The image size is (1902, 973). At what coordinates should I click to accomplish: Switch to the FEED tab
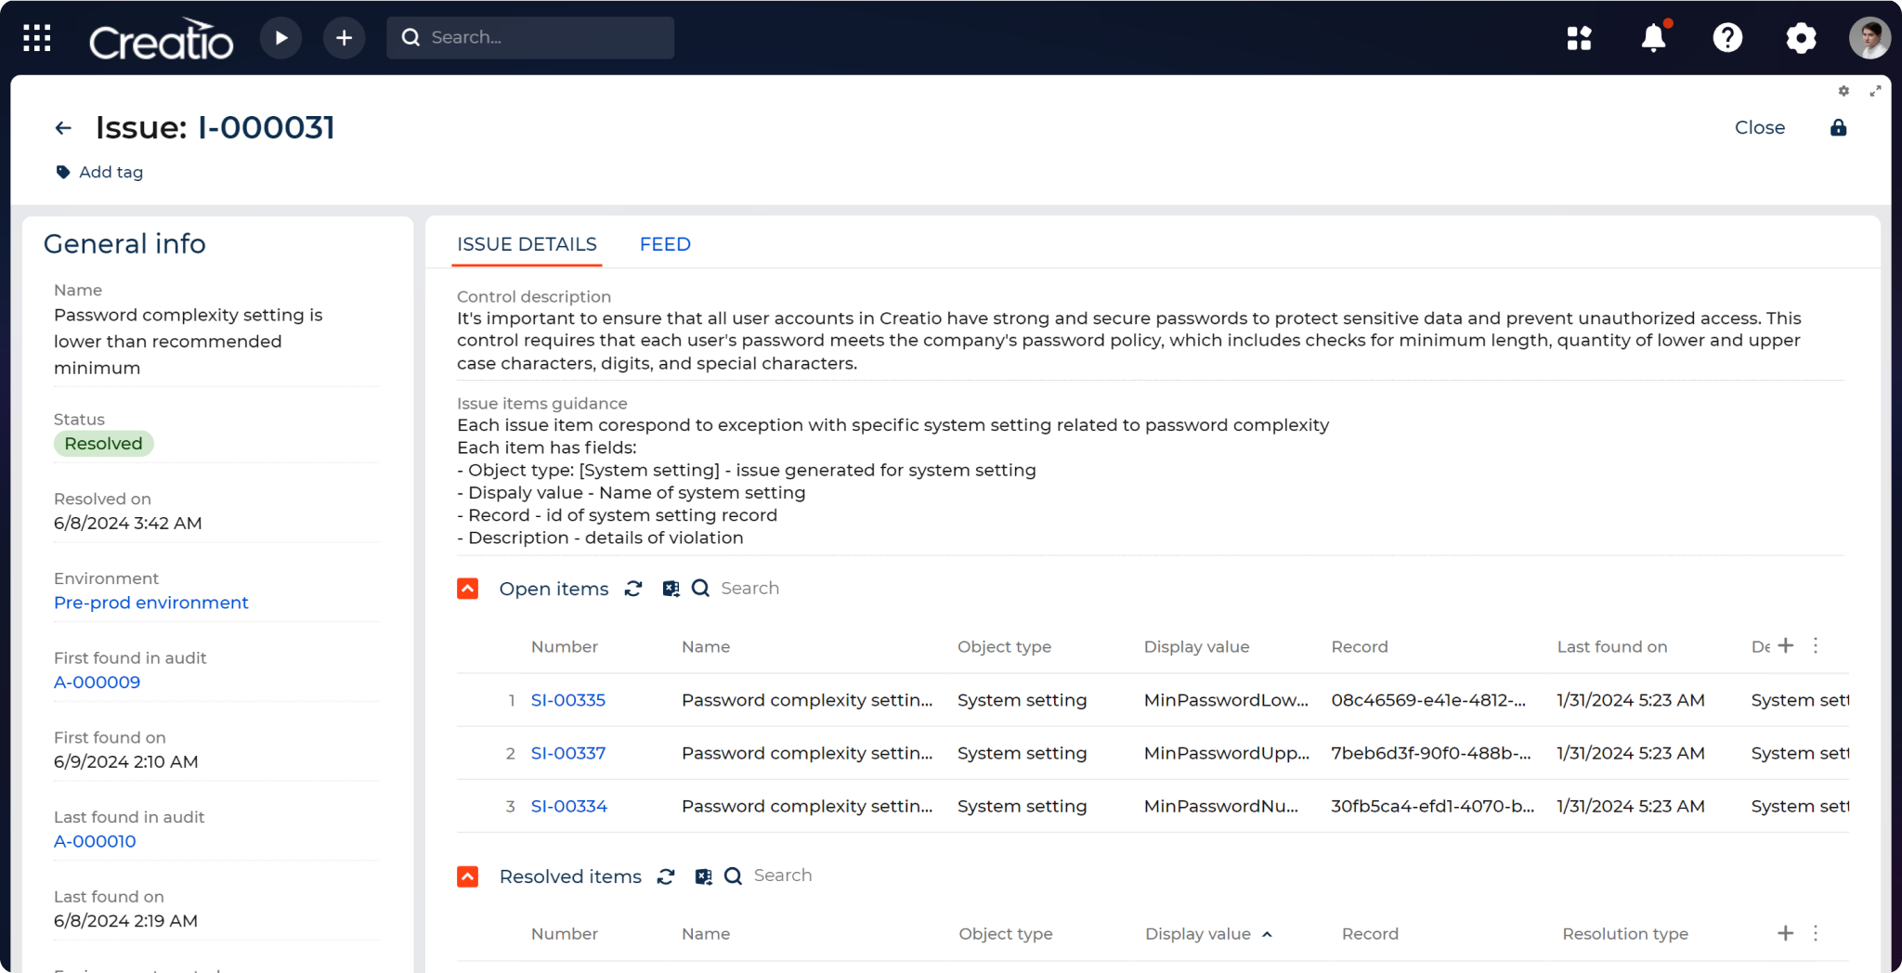coord(664,244)
